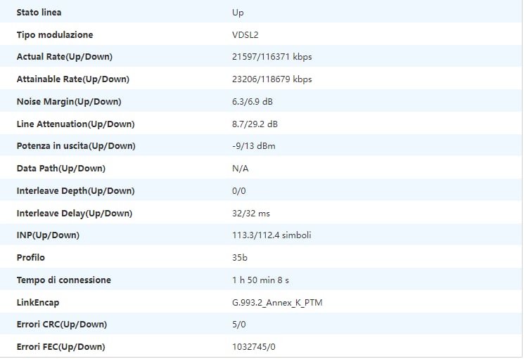
Task: Select the 'Data Path(Up/Down)' label
Action: pos(60,168)
